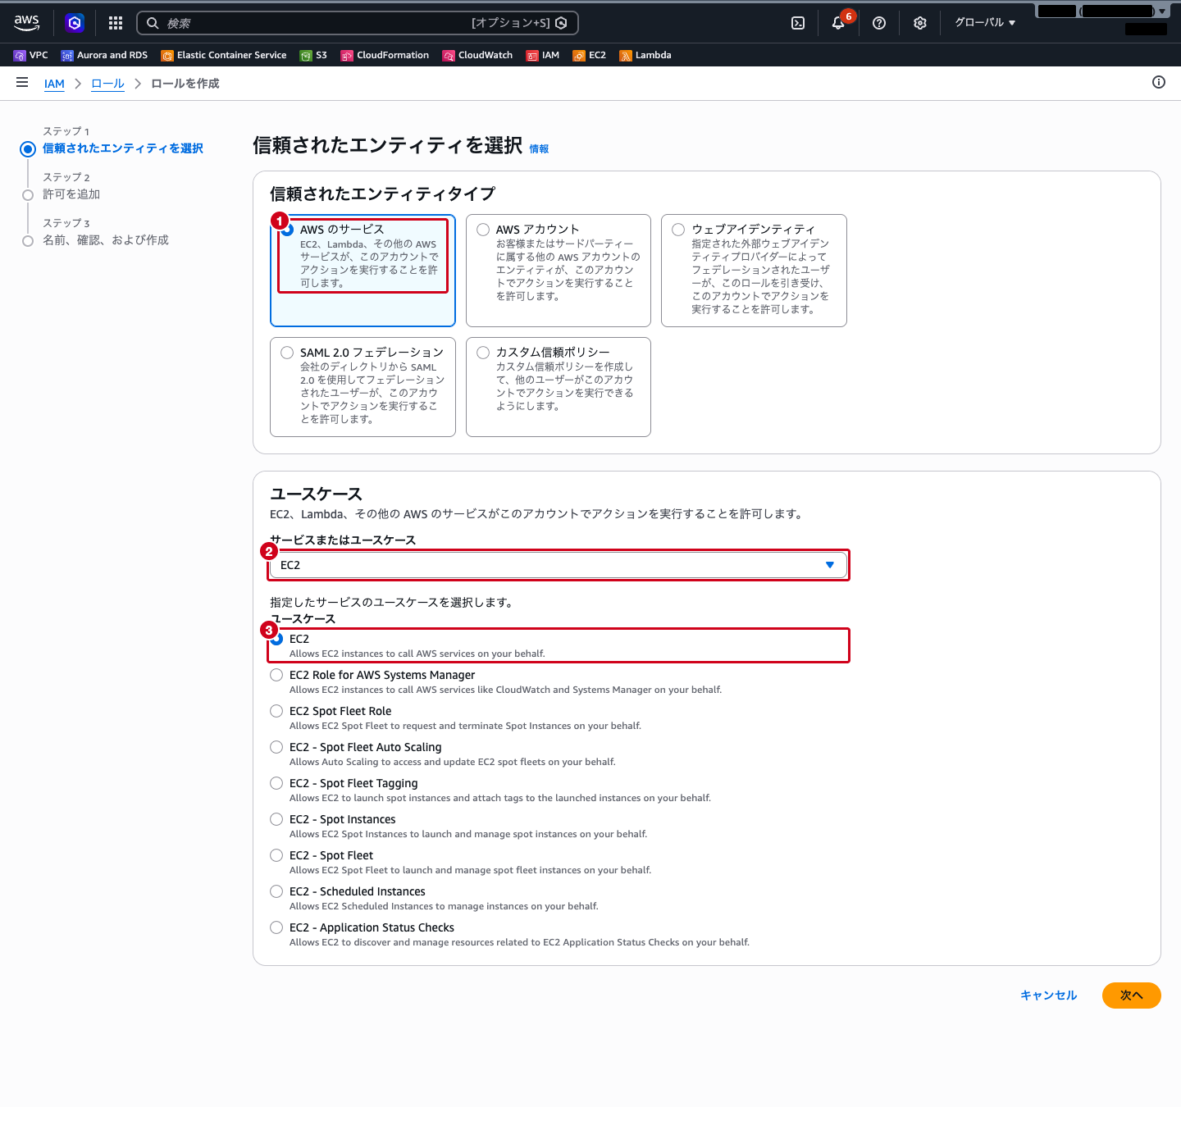Click the search magnifier icon
The height and width of the screenshot is (1139, 1181).
[153, 23]
